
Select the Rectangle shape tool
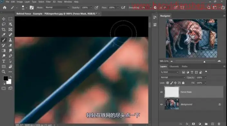(x=4, y=66)
